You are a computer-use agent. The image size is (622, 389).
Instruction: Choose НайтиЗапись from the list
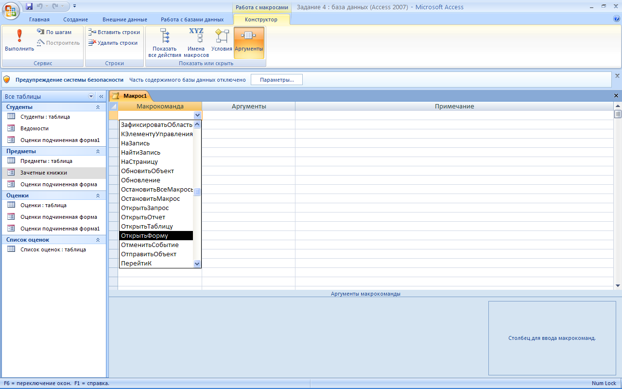[x=156, y=153]
